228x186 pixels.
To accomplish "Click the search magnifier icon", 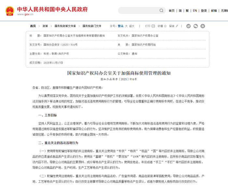I will click(162, 10).
